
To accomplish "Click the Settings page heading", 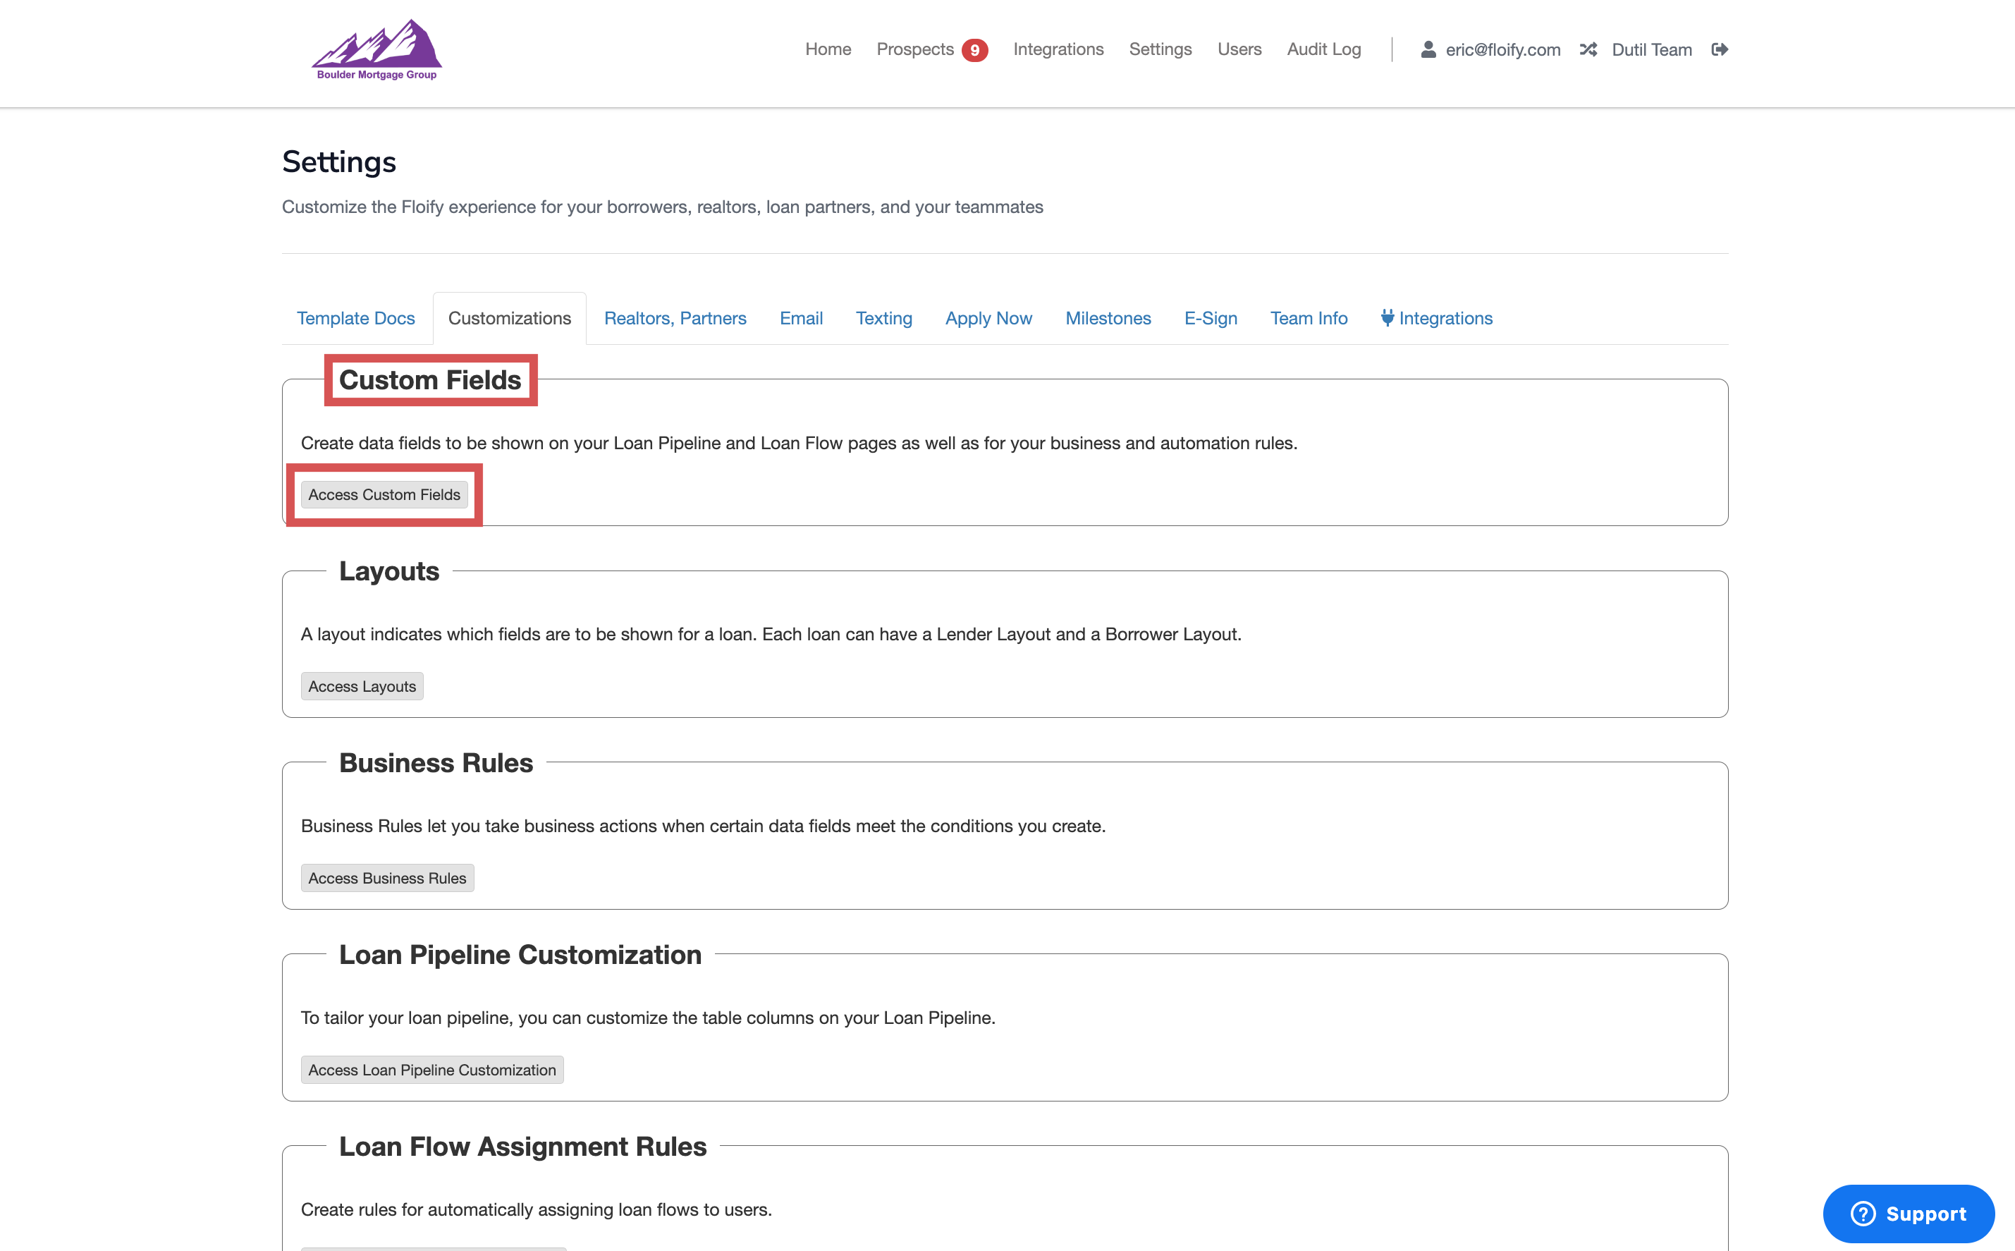I will click(x=339, y=162).
